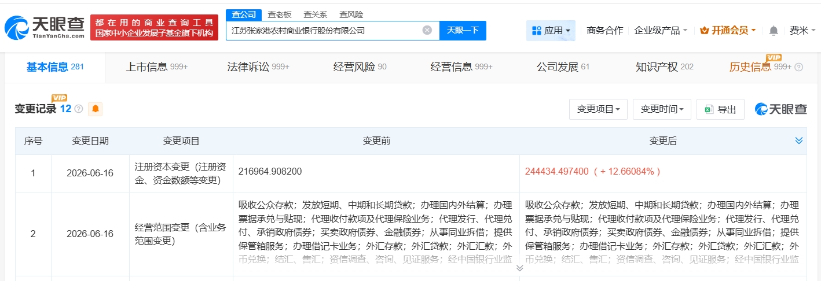
Task: Open the 商务合作 link
Action: tap(604, 30)
